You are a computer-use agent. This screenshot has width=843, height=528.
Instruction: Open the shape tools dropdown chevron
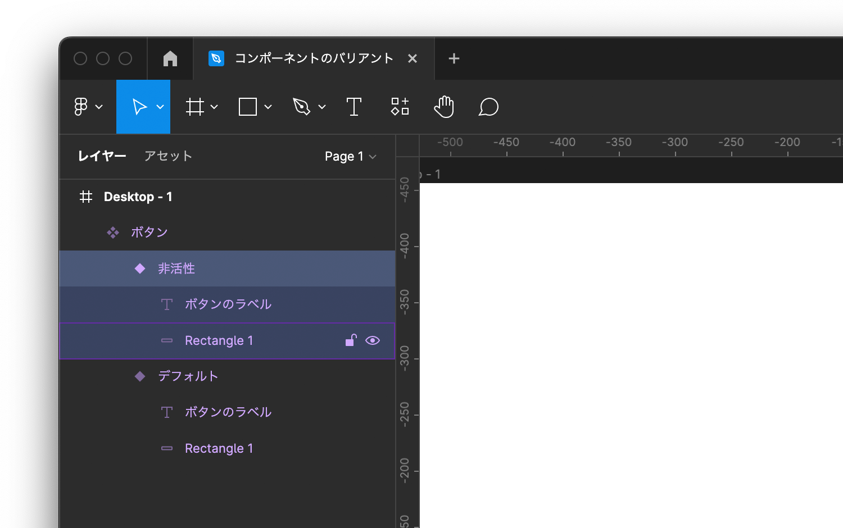268,107
